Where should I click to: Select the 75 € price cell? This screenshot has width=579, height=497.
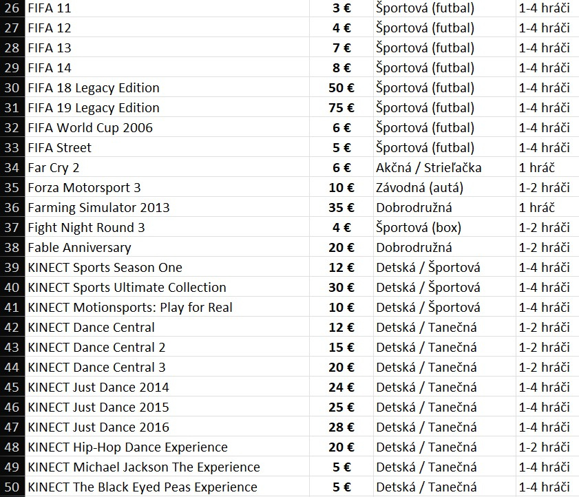[x=340, y=108]
